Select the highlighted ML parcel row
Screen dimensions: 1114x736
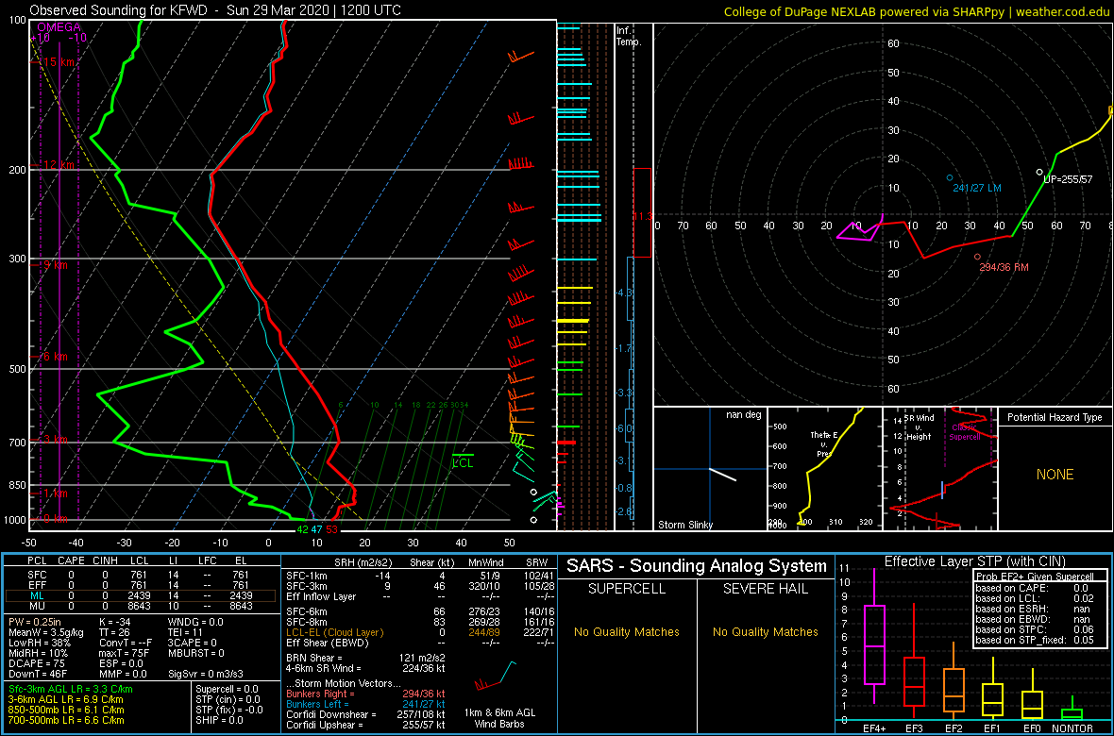[139, 596]
